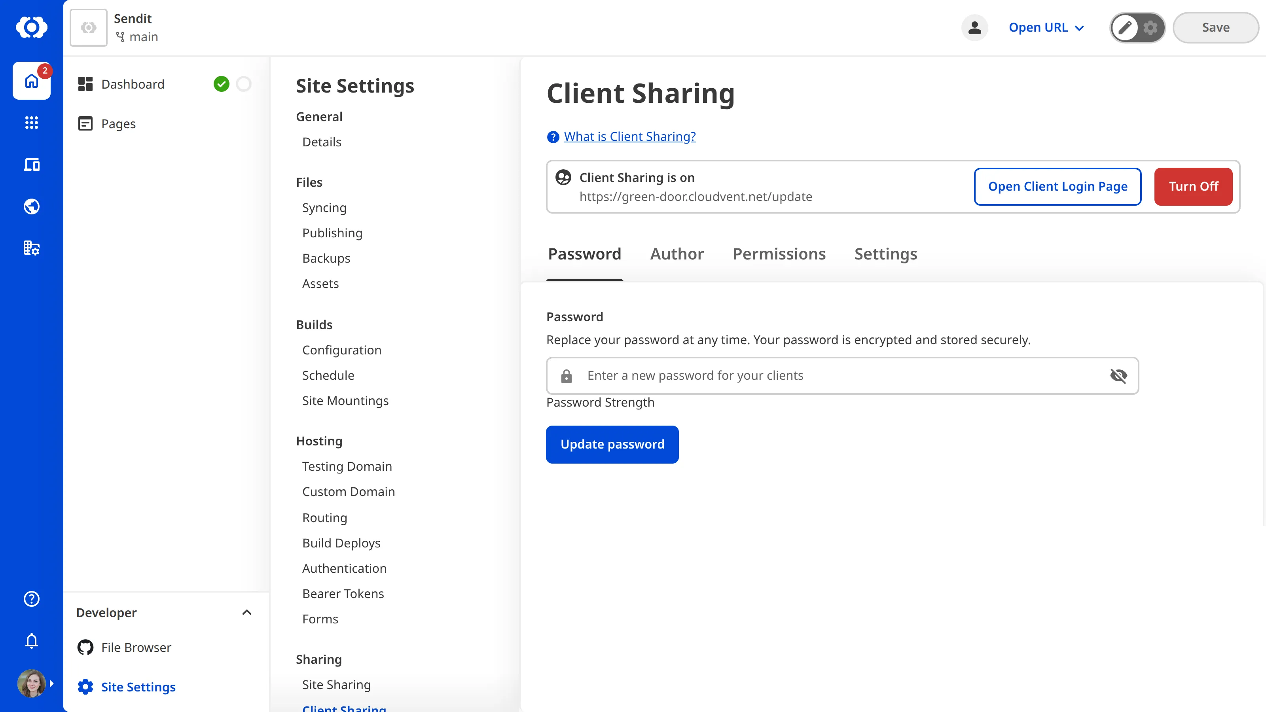Open Publishing settings

pyautogui.click(x=332, y=233)
